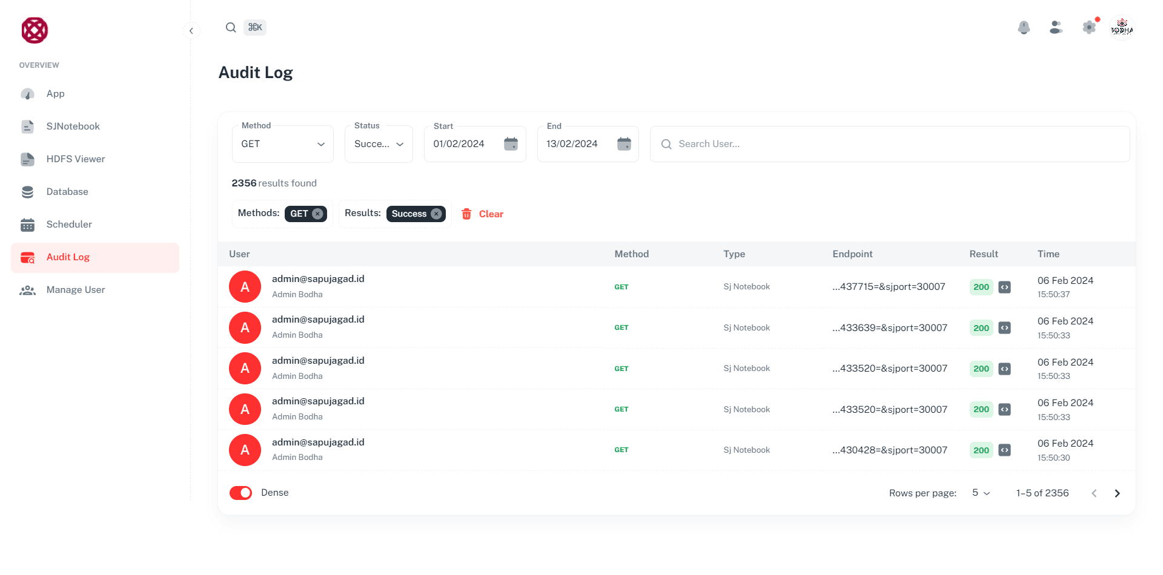Collapse the sidebar with the chevron button
This screenshot has height=575, width=1163.
(191, 30)
